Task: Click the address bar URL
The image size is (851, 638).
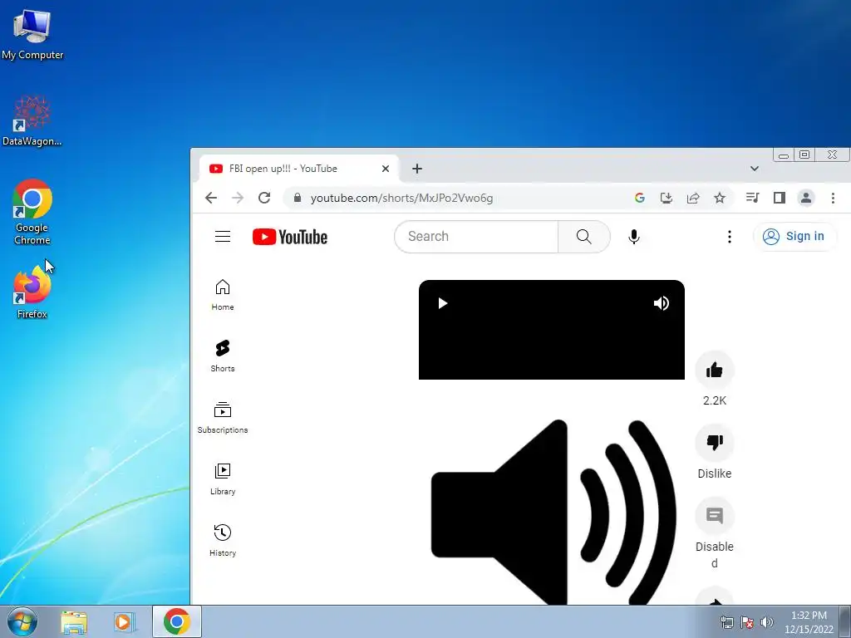Action: click(x=401, y=198)
